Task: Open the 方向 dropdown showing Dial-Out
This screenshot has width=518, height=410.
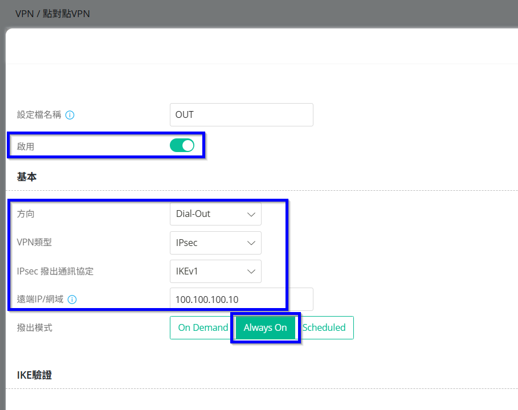Action: [215, 214]
